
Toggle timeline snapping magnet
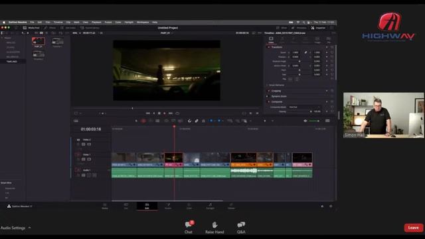pyautogui.click(x=189, y=121)
